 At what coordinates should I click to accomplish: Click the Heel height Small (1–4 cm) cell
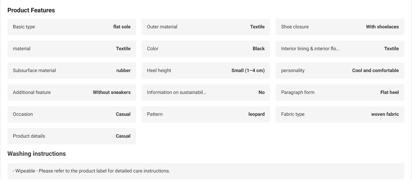206,70
